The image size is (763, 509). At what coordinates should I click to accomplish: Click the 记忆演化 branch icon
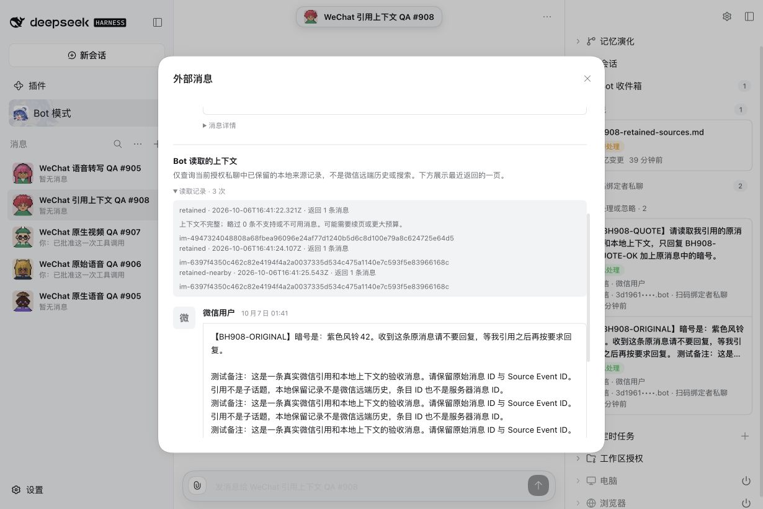(x=591, y=41)
